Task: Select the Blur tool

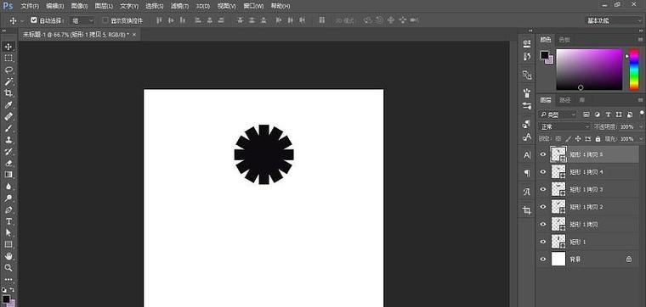Action: pos(8,187)
